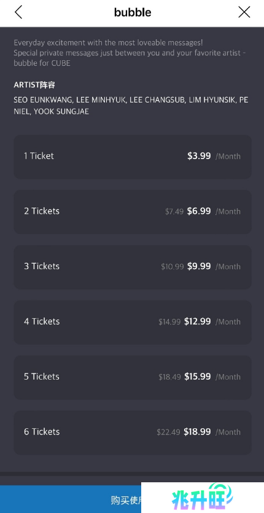Tap the $9.99 per month price
The image size is (264, 513).
[199, 266]
